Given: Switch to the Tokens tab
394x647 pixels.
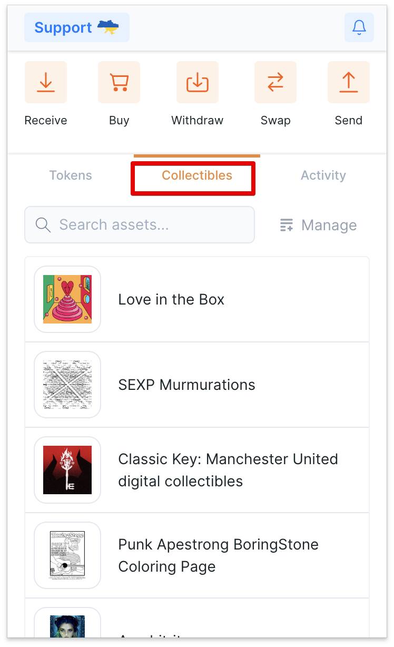Looking at the screenshot, I should pos(71,175).
